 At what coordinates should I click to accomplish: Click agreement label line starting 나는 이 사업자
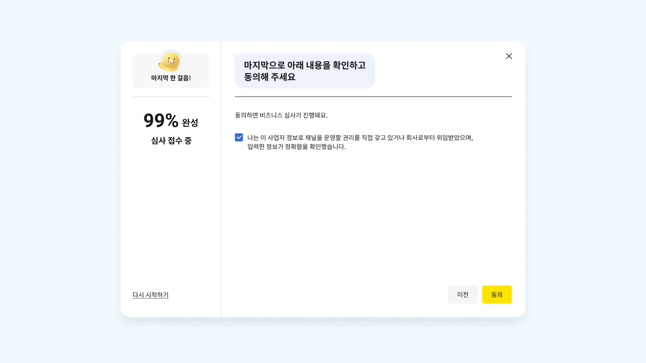[x=360, y=137]
